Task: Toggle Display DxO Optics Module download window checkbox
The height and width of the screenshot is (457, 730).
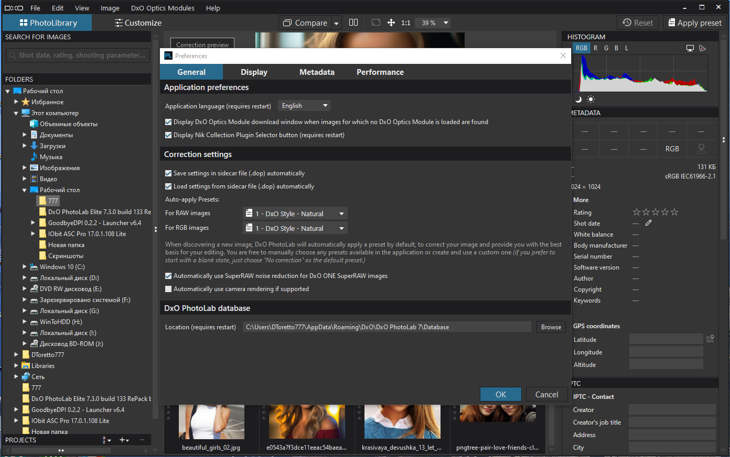Action: (x=168, y=122)
